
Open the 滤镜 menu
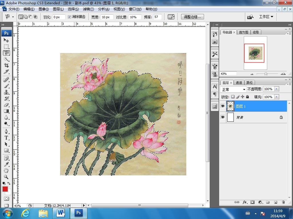pos(88,9)
